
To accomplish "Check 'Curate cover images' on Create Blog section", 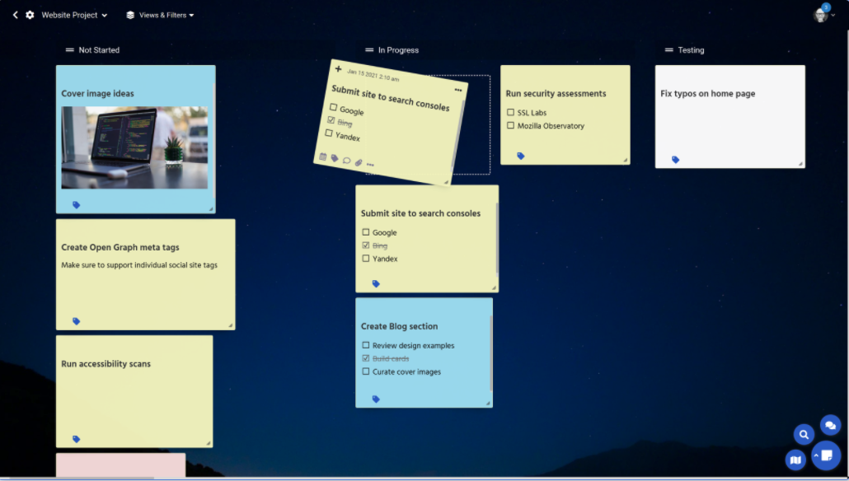I will tap(366, 371).
